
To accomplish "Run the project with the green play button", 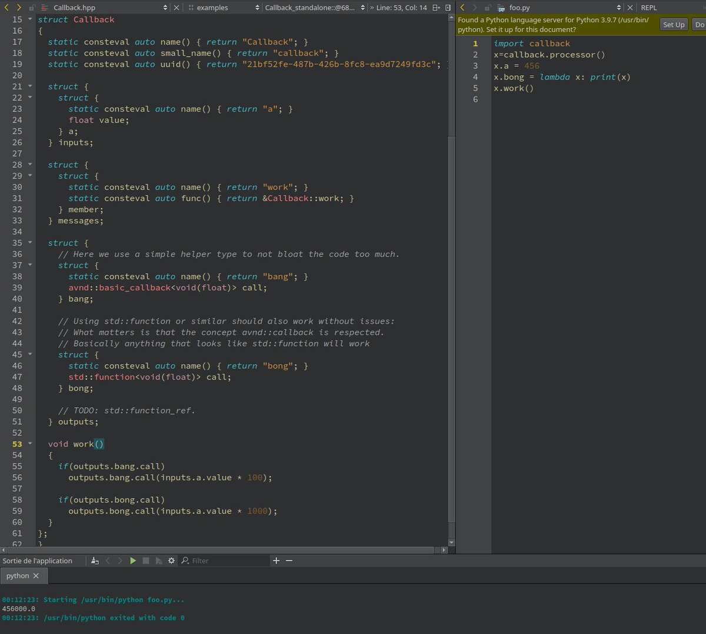I will (x=132, y=561).
